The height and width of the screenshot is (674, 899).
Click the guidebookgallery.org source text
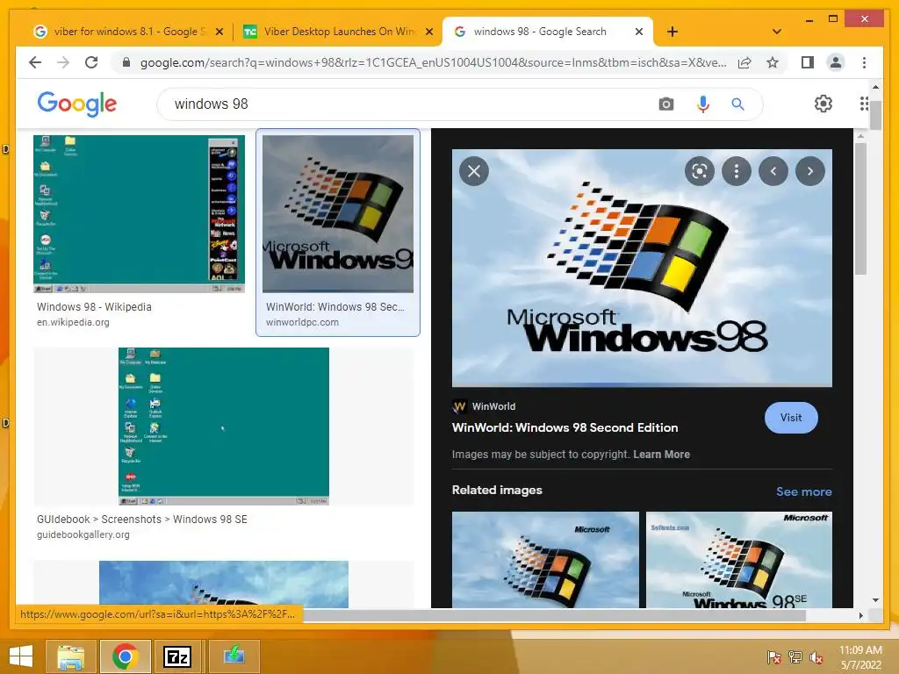(x=83, y=534)
